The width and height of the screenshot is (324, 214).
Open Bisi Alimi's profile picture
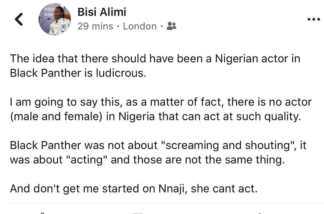click(55, 20)
